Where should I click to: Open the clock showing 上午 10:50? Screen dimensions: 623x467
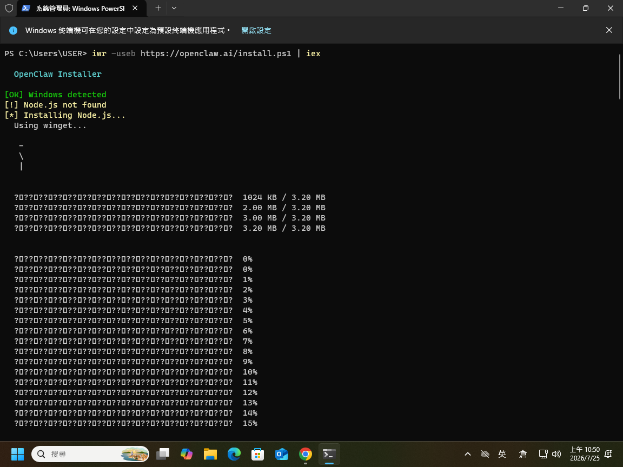pyautogui.click(x=585, y=454)
